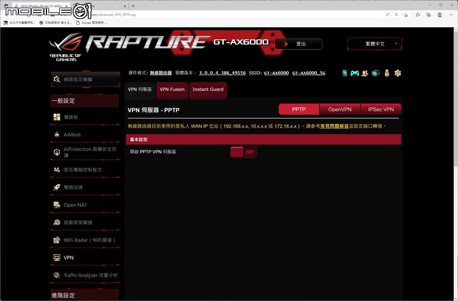Open the Open NAT sidebar item
The height and width of the screenshot is (301, 458).
[x=85, y=204]
